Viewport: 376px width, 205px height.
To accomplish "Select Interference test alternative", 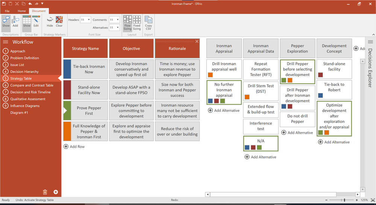I will pos(261,126).
